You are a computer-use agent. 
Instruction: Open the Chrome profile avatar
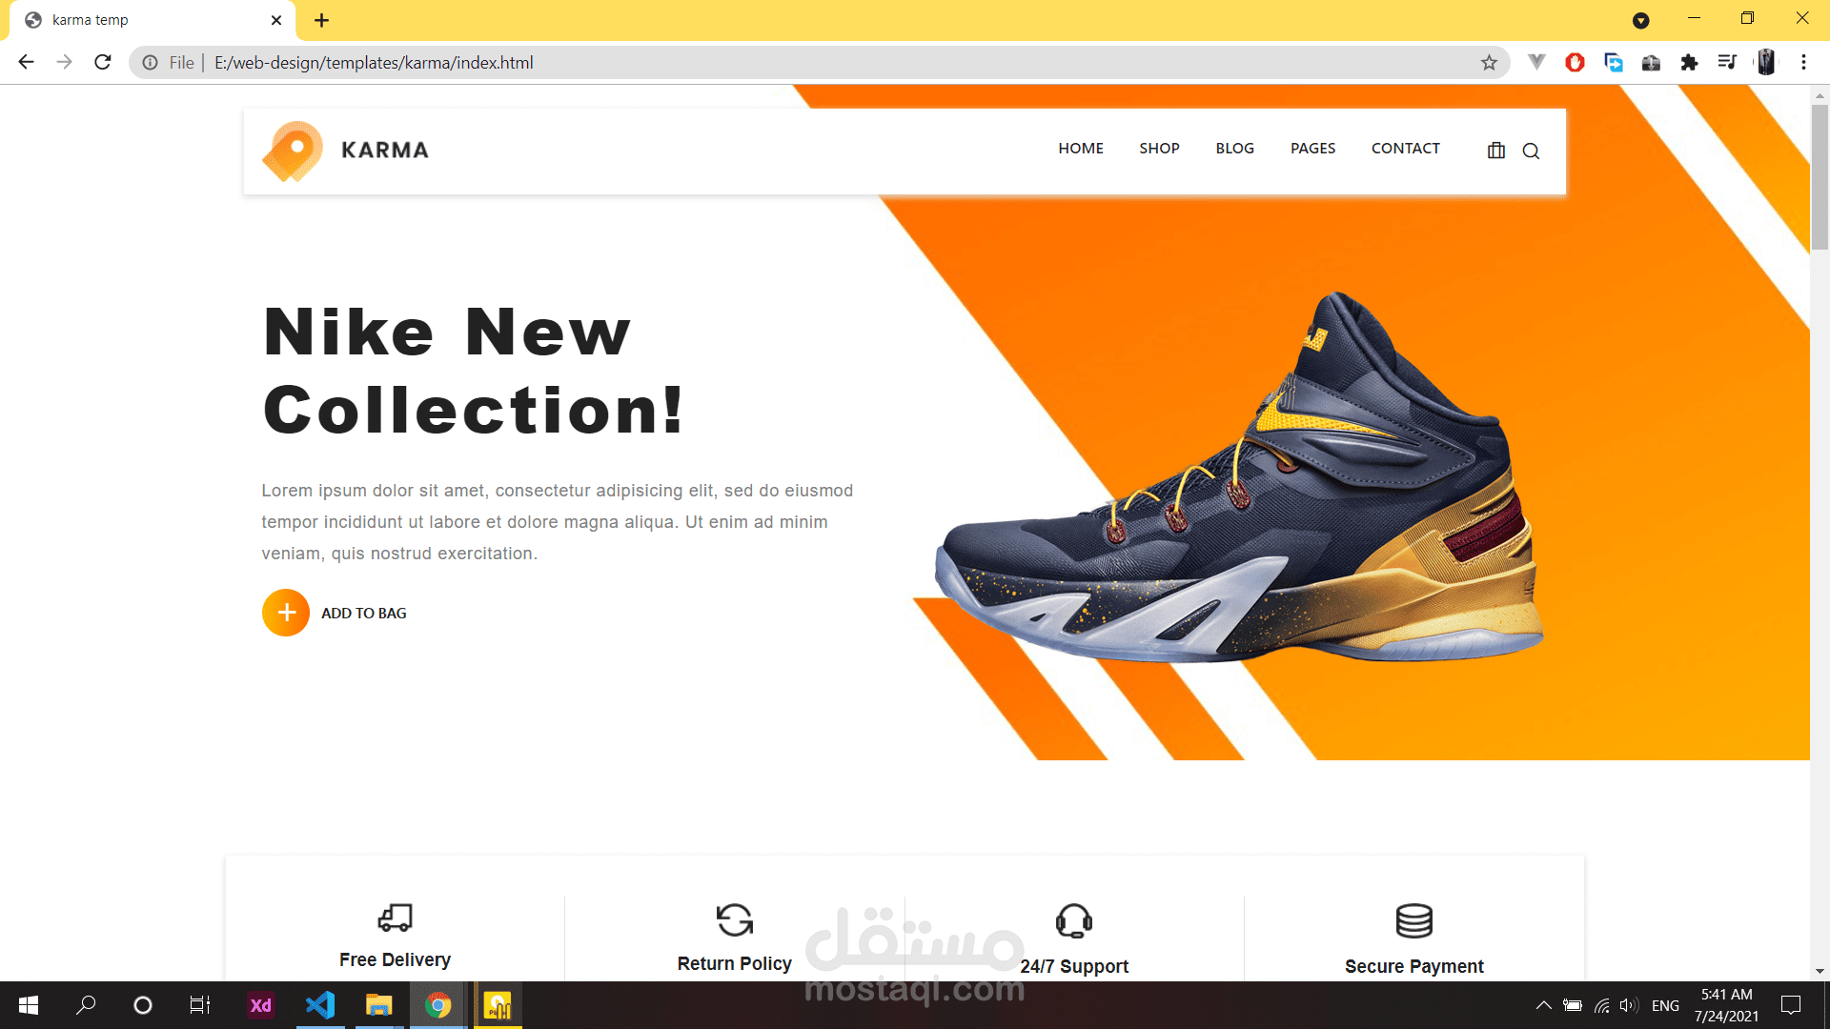coord(1765,63)
